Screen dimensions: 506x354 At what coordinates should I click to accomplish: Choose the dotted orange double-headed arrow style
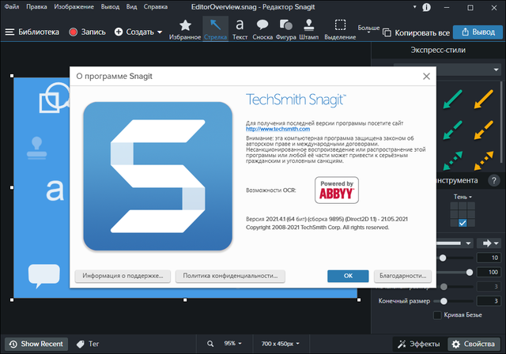click(484, 160)
